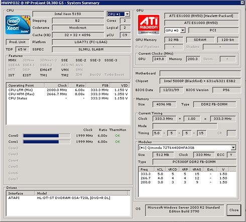Click the C9 µCU field
Screen dimensions: 246x222
click(125, 35)
